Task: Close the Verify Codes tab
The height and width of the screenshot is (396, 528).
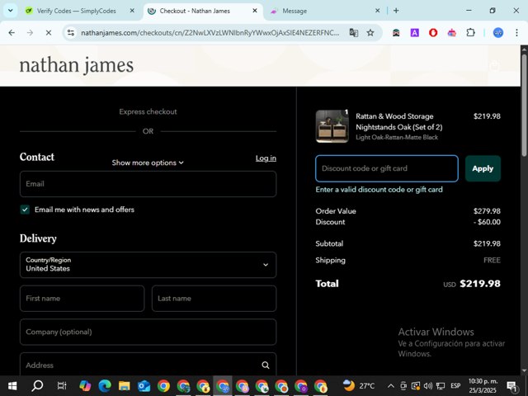Action: [132, 11]
